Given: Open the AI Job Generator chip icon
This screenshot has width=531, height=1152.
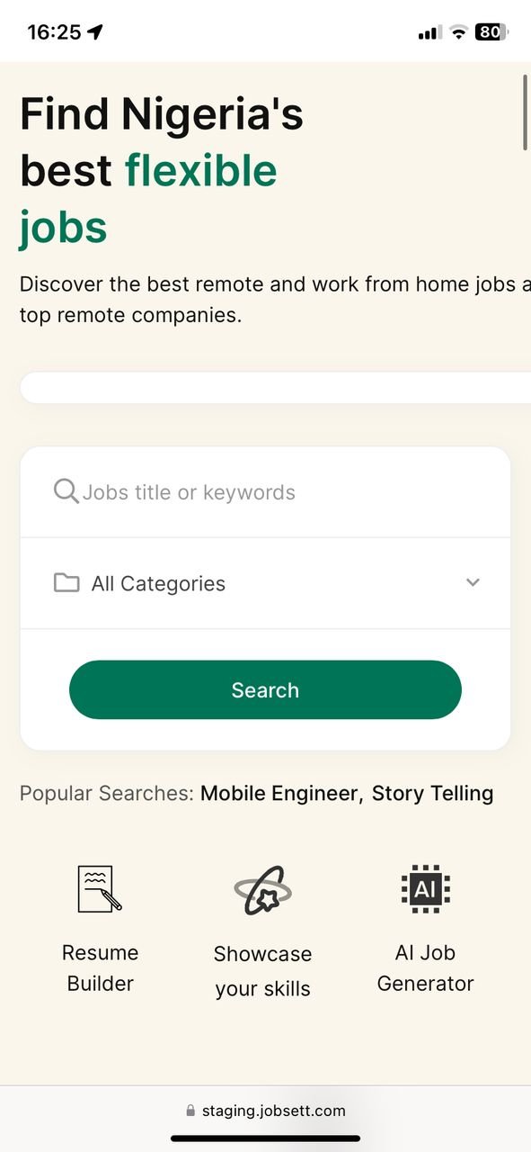Looking at the screenshot, I should (425, 888).
